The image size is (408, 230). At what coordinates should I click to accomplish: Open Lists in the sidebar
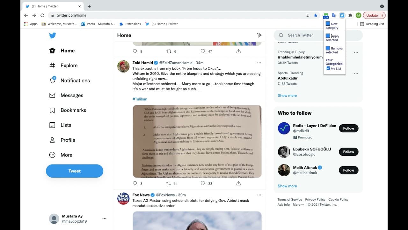60,125
